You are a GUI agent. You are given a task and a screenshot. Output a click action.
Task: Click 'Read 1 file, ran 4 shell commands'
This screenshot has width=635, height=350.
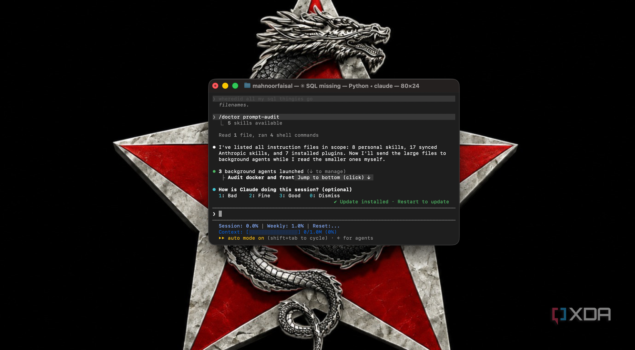tap(269, 135)
